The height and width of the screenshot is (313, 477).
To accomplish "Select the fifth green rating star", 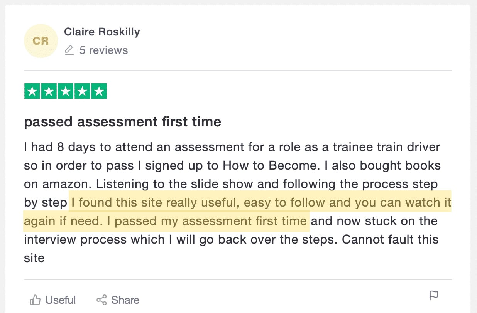I will point(99,91).
